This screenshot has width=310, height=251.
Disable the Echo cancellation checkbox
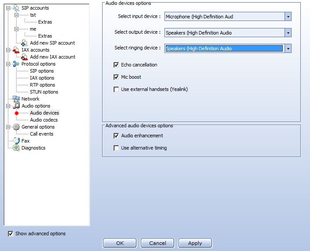click(116, 65)
